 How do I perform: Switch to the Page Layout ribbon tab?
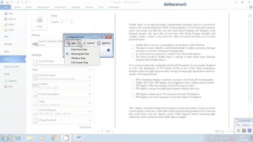pyautogui.click(x=43, y=7)
